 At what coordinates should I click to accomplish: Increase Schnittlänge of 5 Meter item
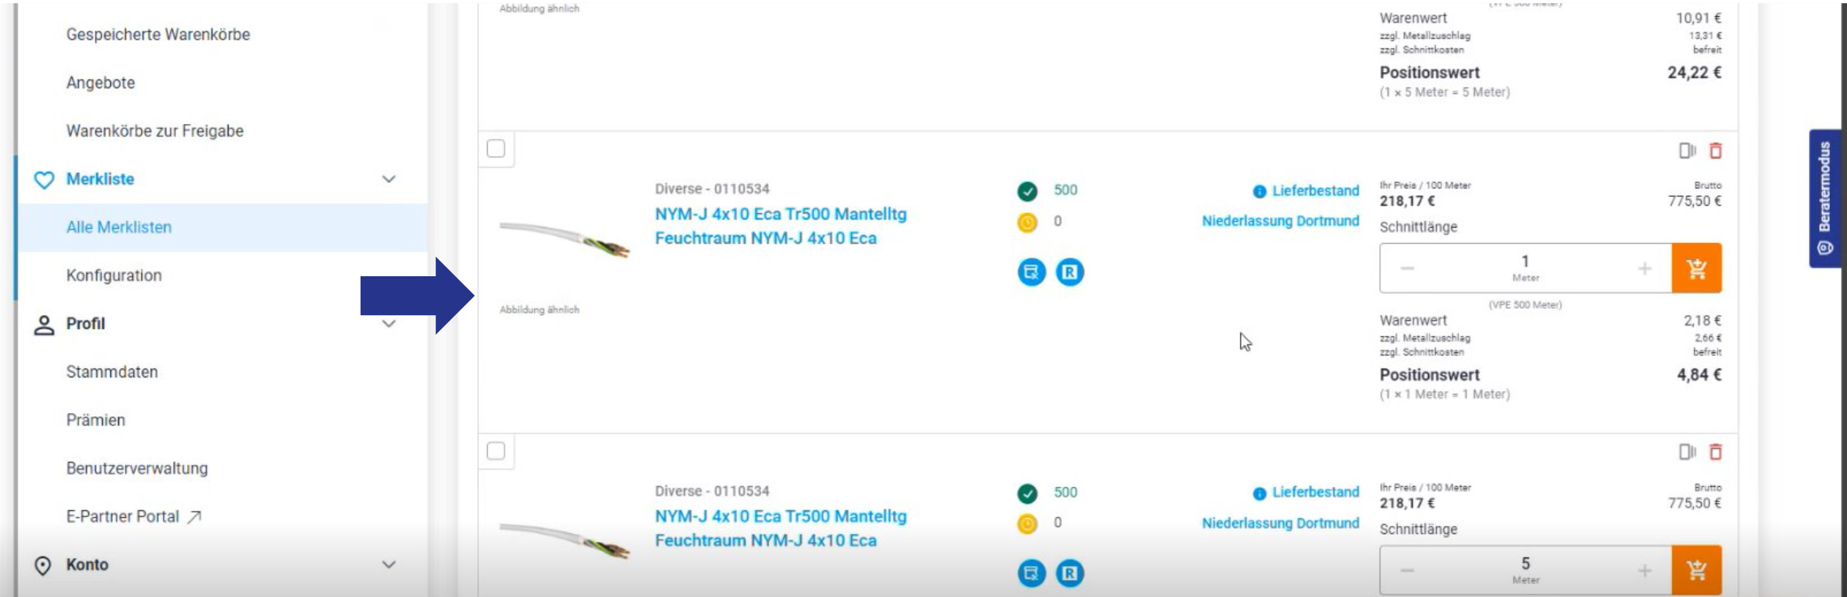pyautogui.click(x=1644, y=570)
